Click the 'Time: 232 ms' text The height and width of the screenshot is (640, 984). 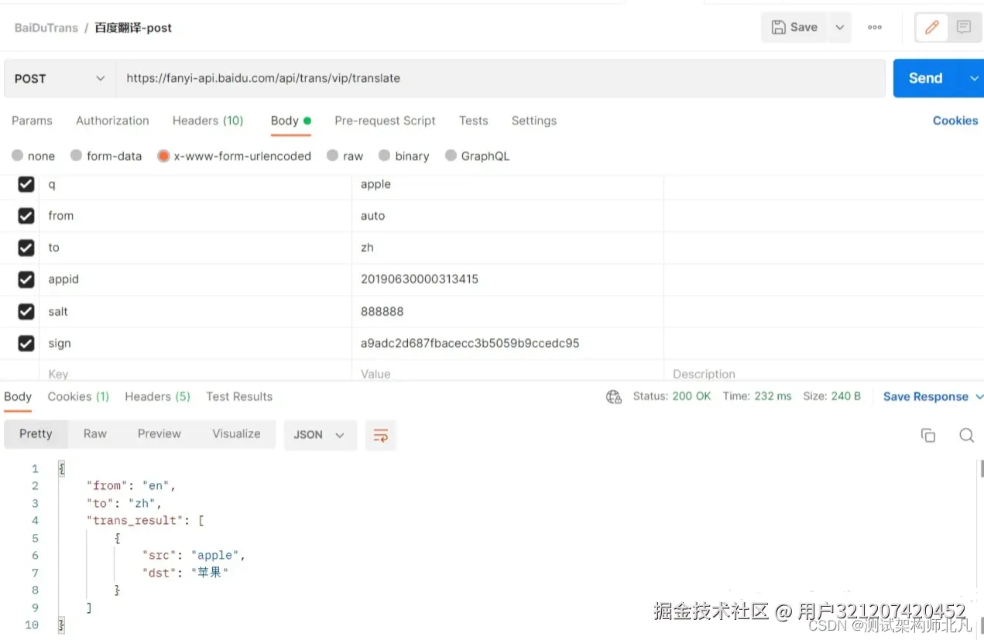[757, 396]
